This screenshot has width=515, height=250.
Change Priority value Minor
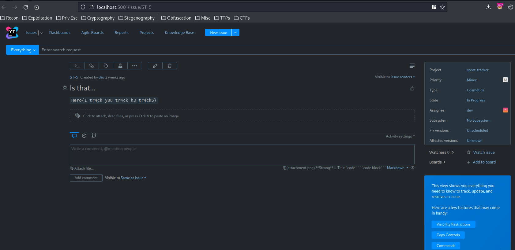472,80
